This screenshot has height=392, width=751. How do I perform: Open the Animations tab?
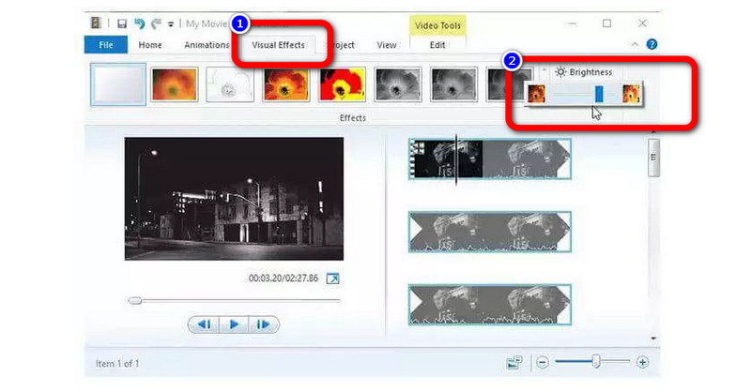(205, 44)
